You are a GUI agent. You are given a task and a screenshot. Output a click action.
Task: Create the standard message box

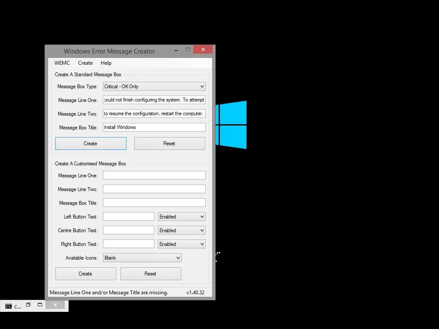point(91,144)
